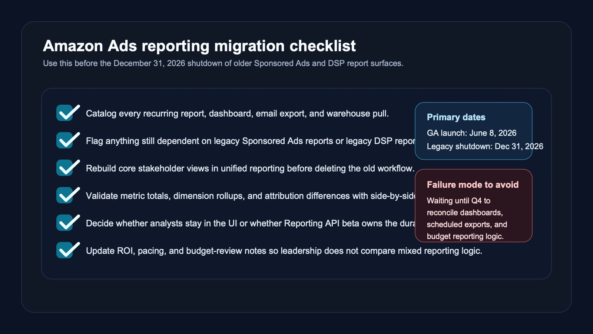Toggle the 'Decide whether analysts stay' checkbox
The width and height of the screenshot is (593, 334).
click(65, 223)
